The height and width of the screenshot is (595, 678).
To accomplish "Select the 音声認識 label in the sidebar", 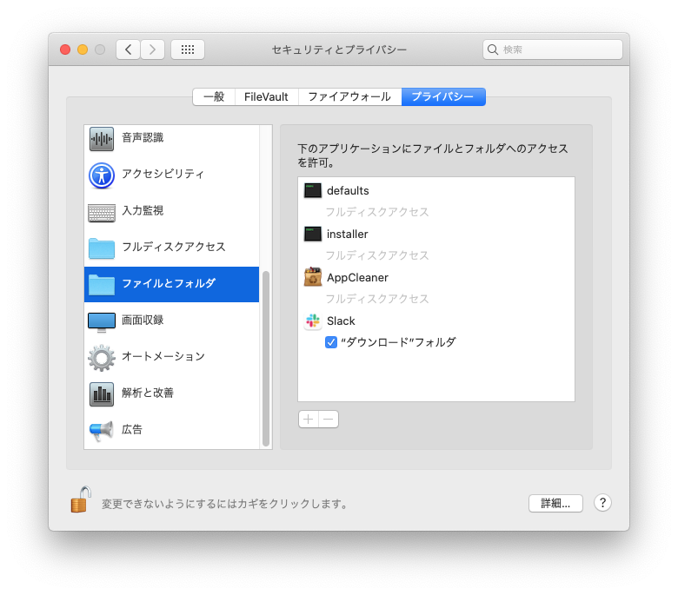I will (143, 138).
